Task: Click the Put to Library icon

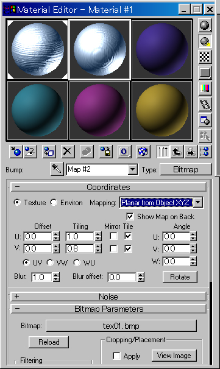Action: 105,152
